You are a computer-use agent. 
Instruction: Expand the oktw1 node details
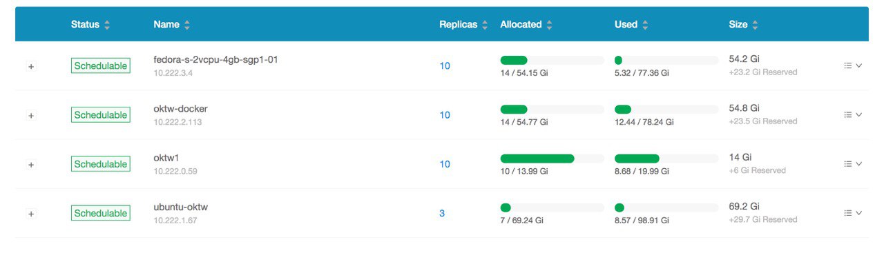click(x=31, y=164)
